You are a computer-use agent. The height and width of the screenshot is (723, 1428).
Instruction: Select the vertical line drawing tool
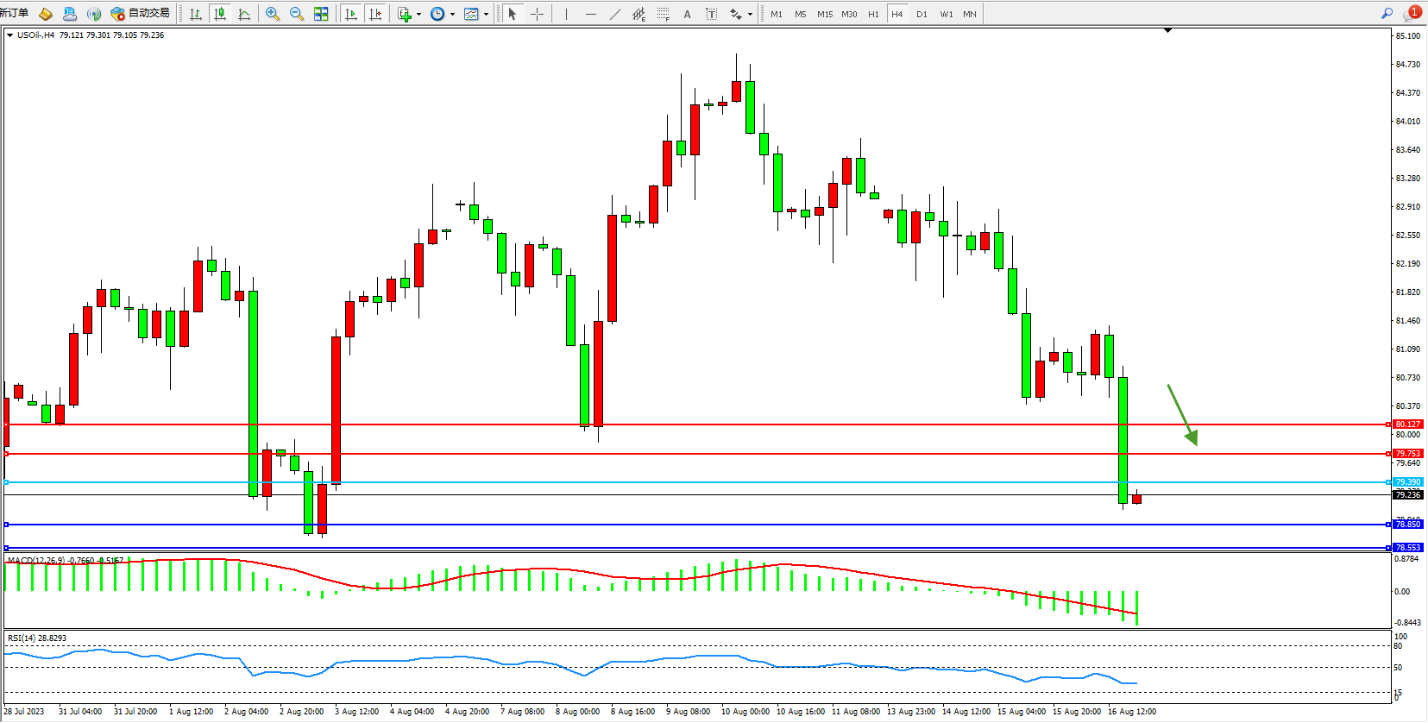pos(566,14)
